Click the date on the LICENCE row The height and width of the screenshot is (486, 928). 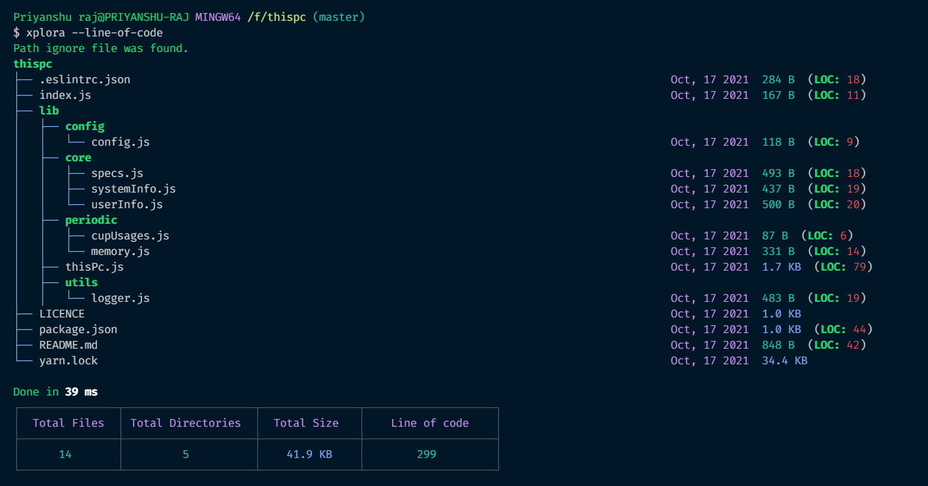coord(710,314)
